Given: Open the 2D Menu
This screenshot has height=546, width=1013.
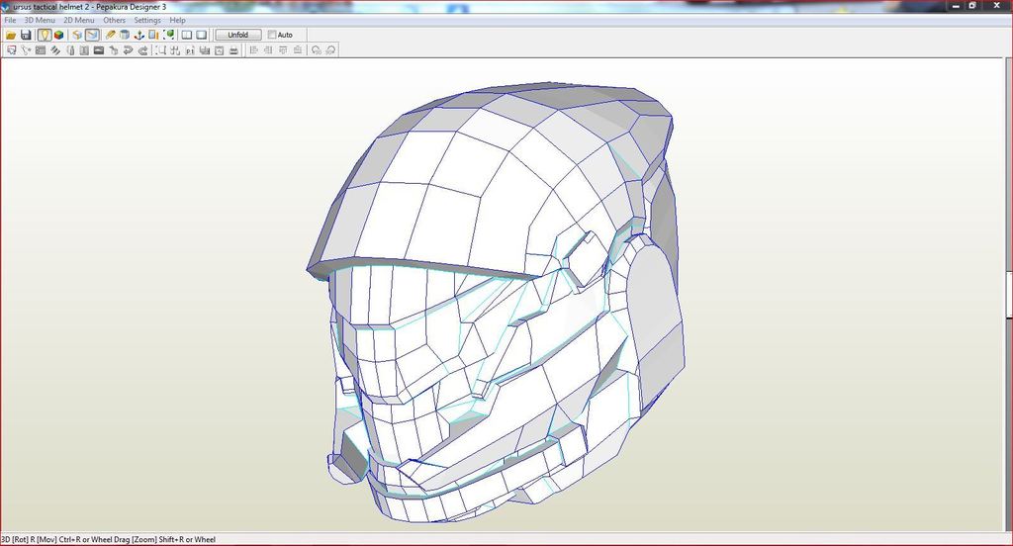Looking at the screenshot, I should pyautogui.click(x=79, y=20).
